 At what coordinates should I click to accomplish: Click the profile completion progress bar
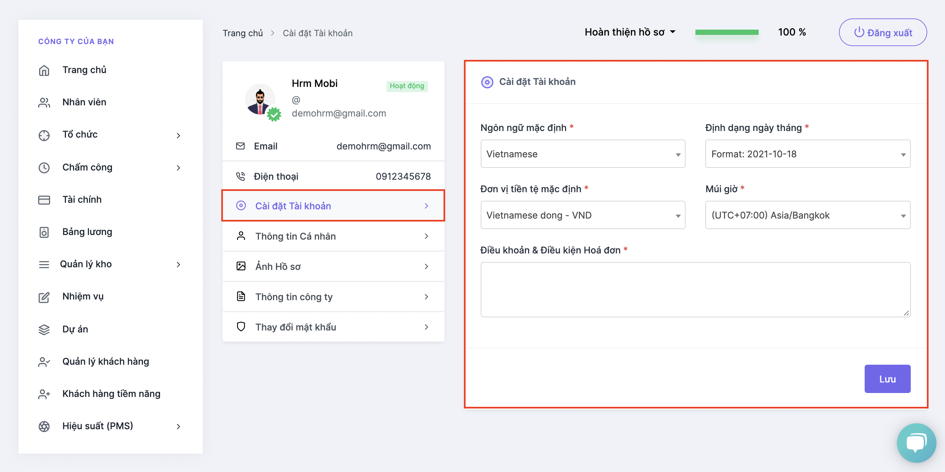[x=727, y=32]
